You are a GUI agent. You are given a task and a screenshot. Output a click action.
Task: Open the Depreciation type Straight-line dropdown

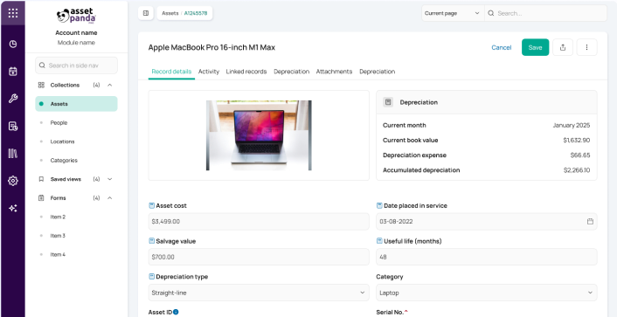(259, 293)
